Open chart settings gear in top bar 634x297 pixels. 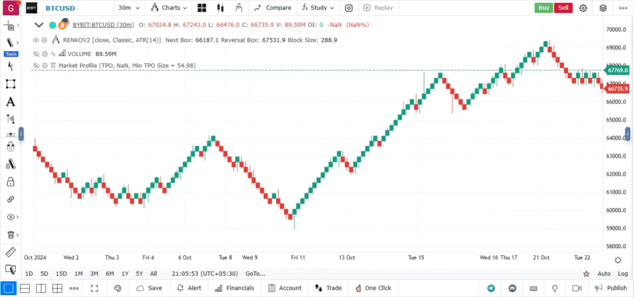[x=583, y=8]
